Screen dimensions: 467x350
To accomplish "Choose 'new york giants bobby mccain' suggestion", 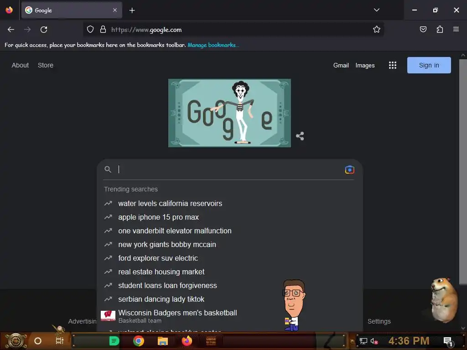I will [229, 245].
